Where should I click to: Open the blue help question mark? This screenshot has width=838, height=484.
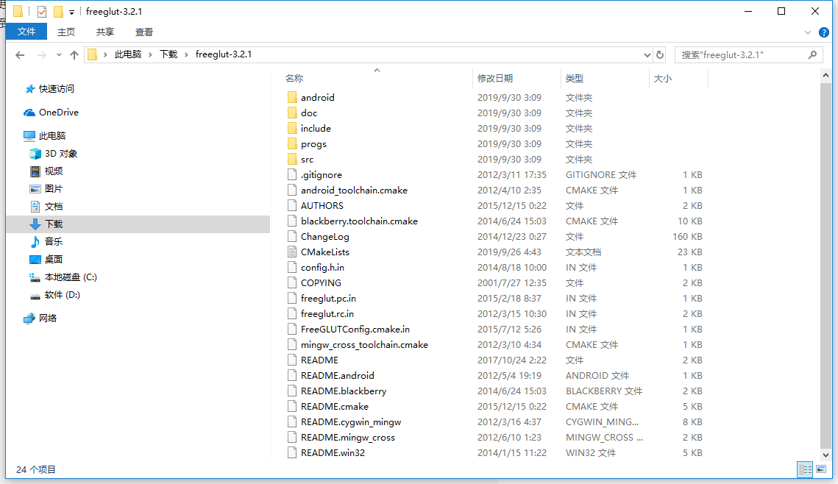coord(824,32)
